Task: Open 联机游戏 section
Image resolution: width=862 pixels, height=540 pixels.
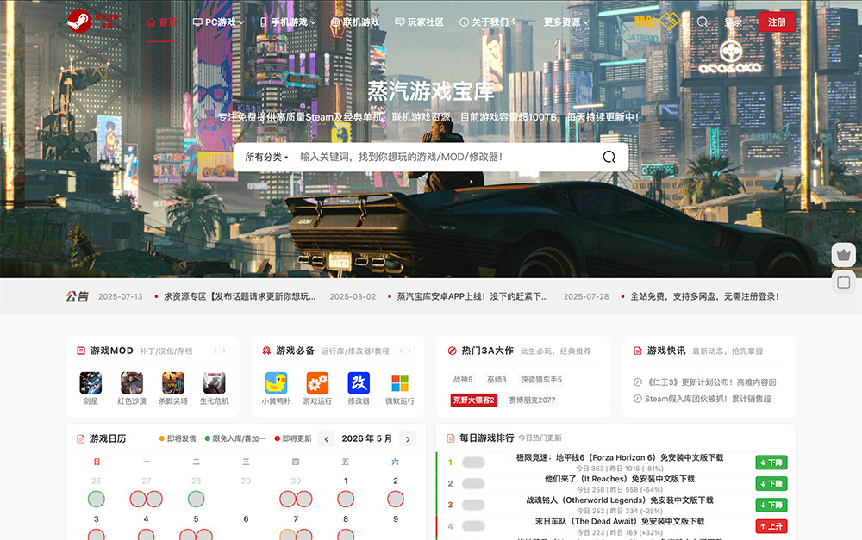Action: [354, 22]
